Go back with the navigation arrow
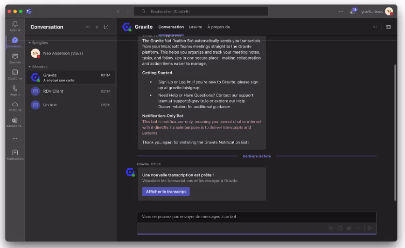405x248 pixels. 118,11
